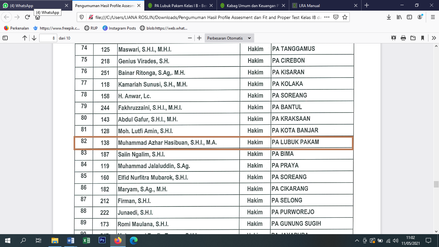Zoom out of the PDF document
Screen dimensions: 439x247
point(190,38)
